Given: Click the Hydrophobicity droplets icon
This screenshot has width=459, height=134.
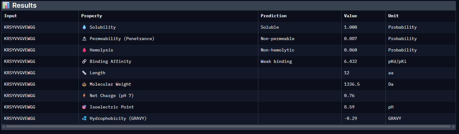Looking at the screenshot, I should click(x=84, y=118).
